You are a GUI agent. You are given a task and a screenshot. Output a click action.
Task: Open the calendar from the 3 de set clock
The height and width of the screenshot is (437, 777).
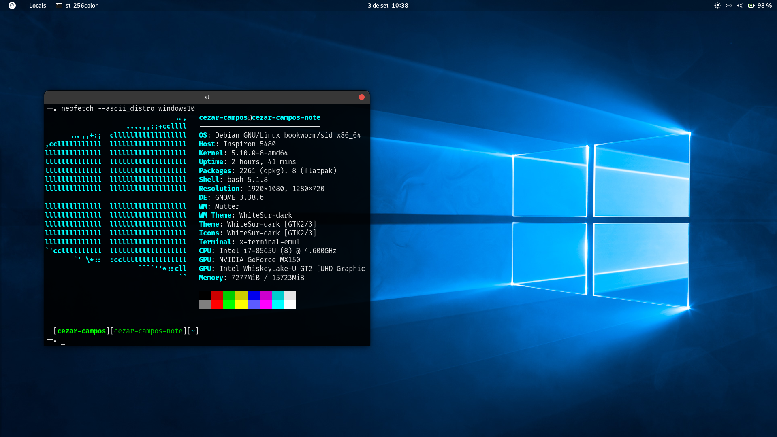388,6
